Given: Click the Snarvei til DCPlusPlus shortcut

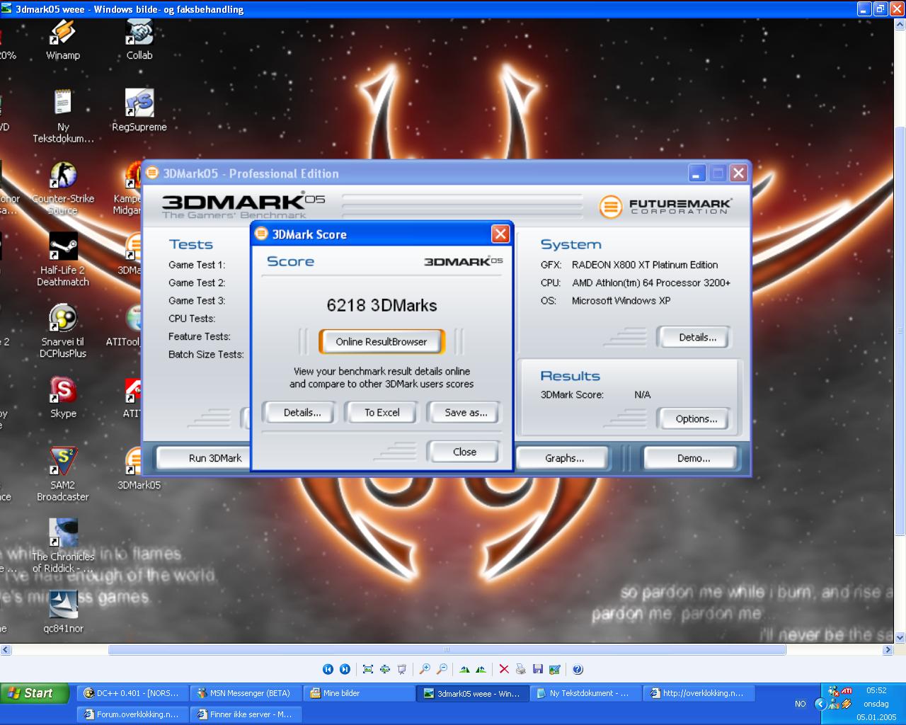Looking at the screenshot, I should coord(63,332).
